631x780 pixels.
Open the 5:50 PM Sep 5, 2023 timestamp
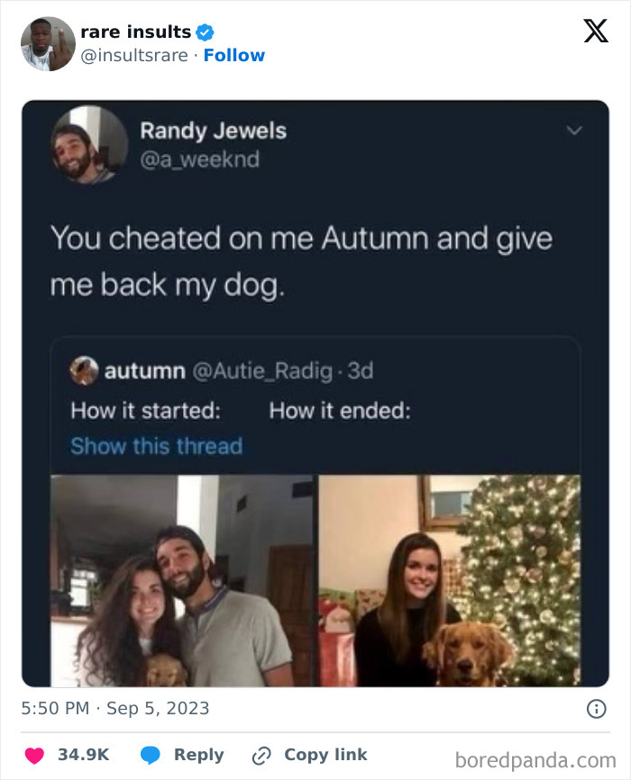115,708
